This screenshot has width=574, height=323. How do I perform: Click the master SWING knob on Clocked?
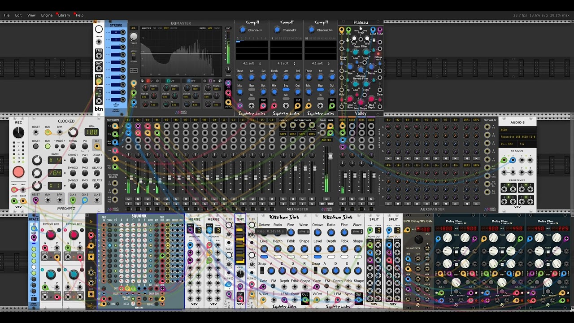pos(73,147)
